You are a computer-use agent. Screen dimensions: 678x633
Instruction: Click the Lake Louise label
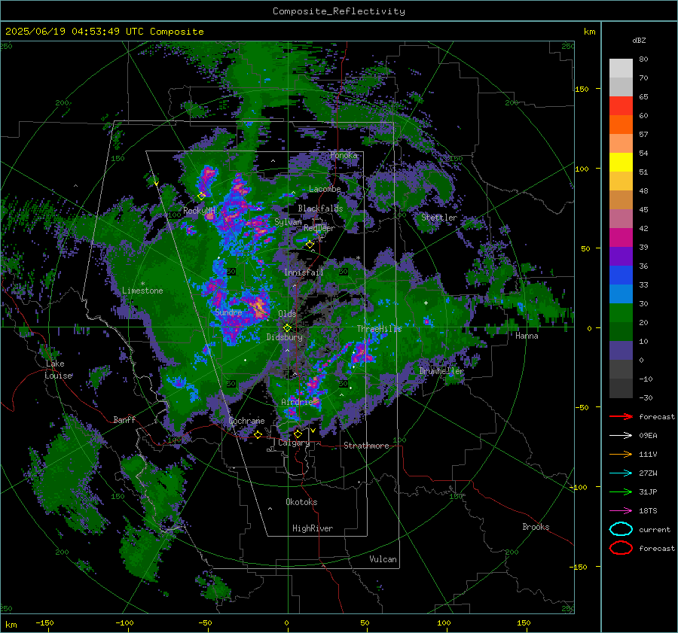click(x=58, y=370)
